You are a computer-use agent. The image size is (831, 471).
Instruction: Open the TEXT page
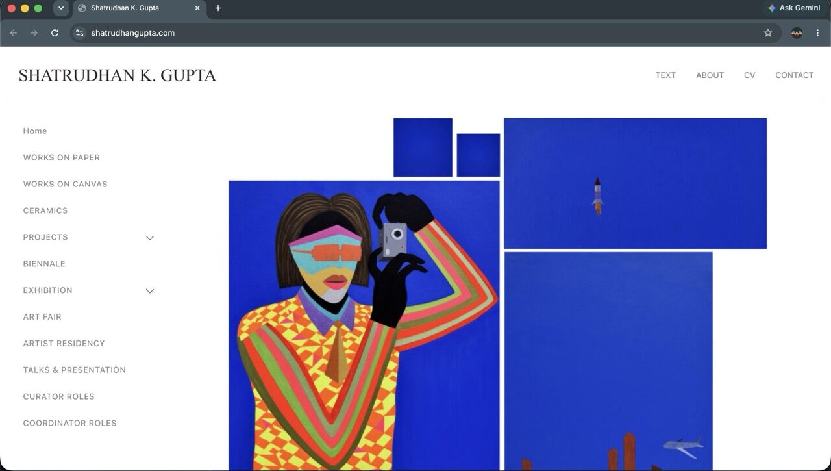tap(665, 75)
